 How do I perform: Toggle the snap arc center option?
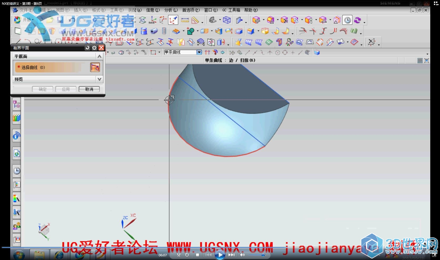(x=277, y=53)
